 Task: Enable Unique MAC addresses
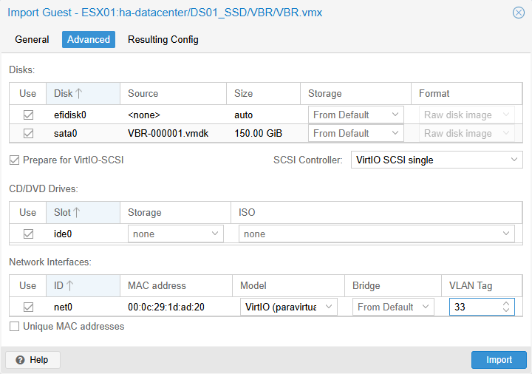[x=14, y=326]
